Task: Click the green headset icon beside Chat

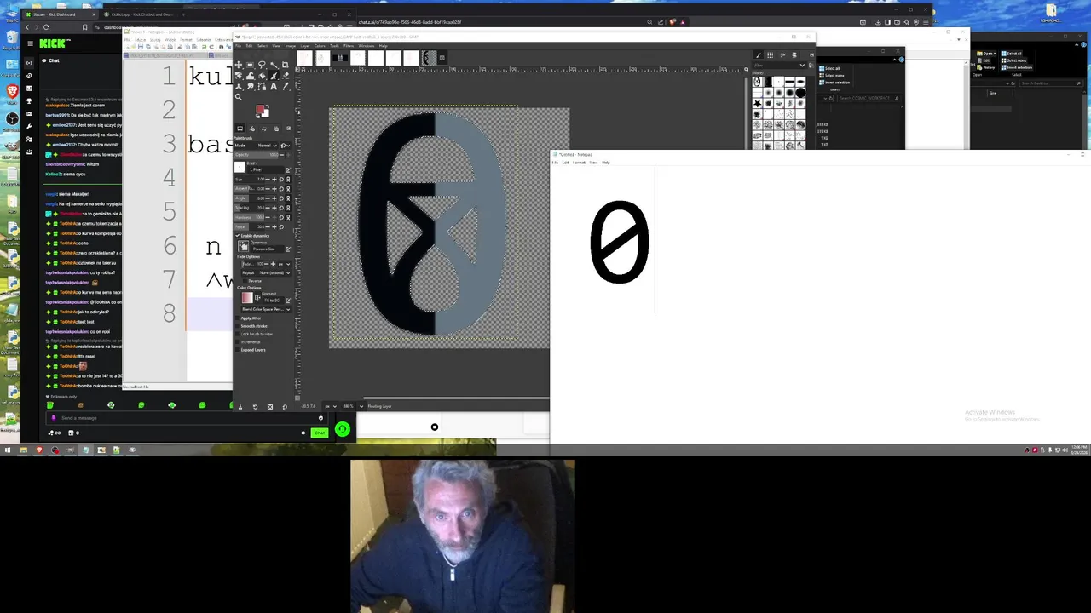Action: (342, 429)
